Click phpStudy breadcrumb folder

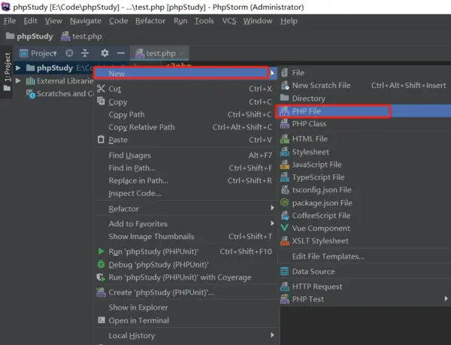coord(29,37)
